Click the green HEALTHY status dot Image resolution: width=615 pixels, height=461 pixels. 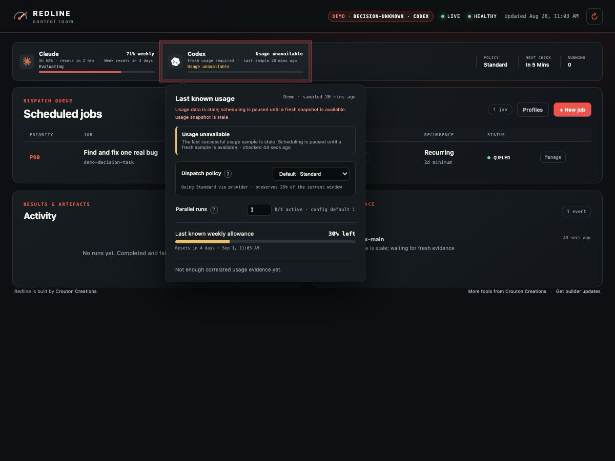tap(469, 16)
